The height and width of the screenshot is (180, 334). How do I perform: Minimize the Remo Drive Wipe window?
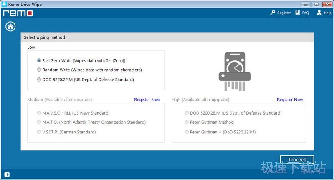pos(307,4)
